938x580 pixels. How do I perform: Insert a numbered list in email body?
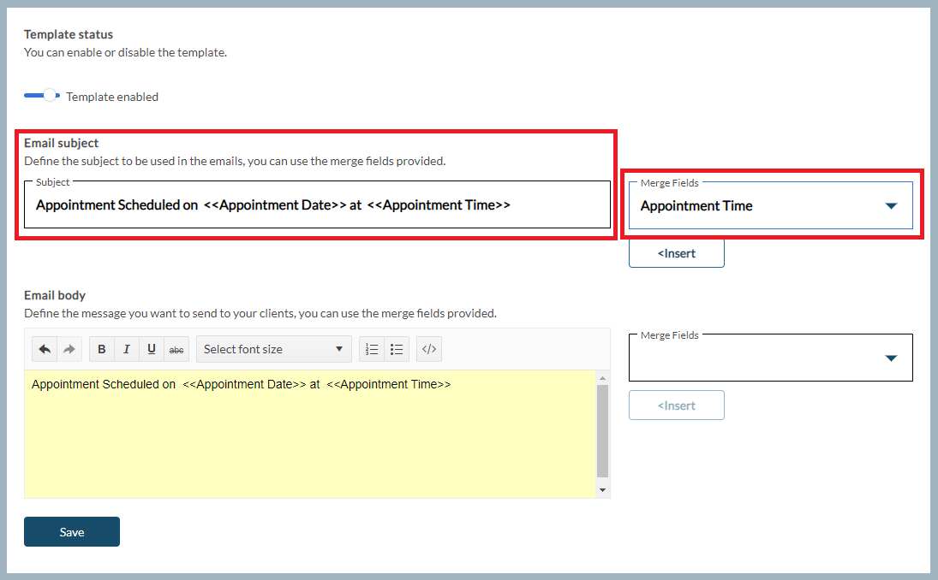coord(372,349)
